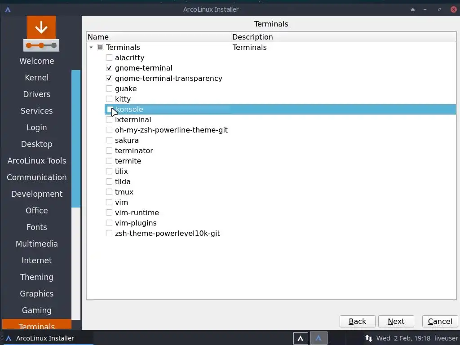The width and height of the screenshot is (460, 345).
Task: Enable the termite checkbox
Action: 109,161
